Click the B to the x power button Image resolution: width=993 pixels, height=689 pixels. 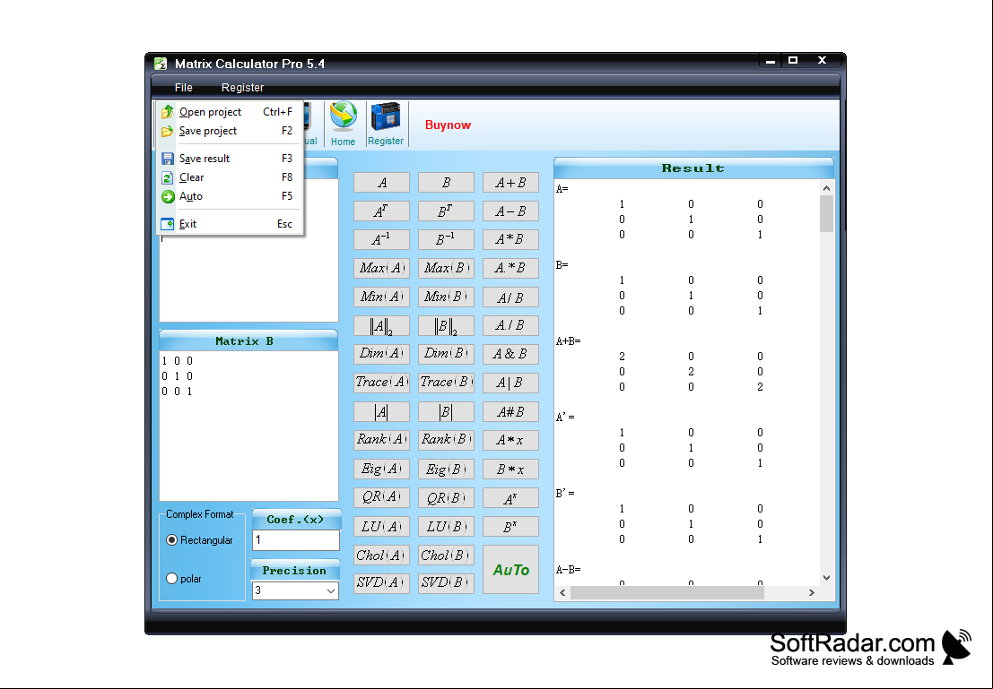pos(510,527)
